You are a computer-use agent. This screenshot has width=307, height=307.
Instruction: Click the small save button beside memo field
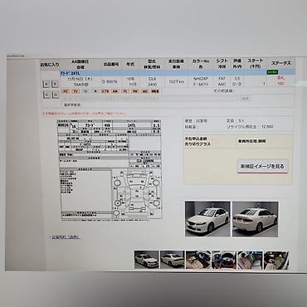tap(246, 98)
